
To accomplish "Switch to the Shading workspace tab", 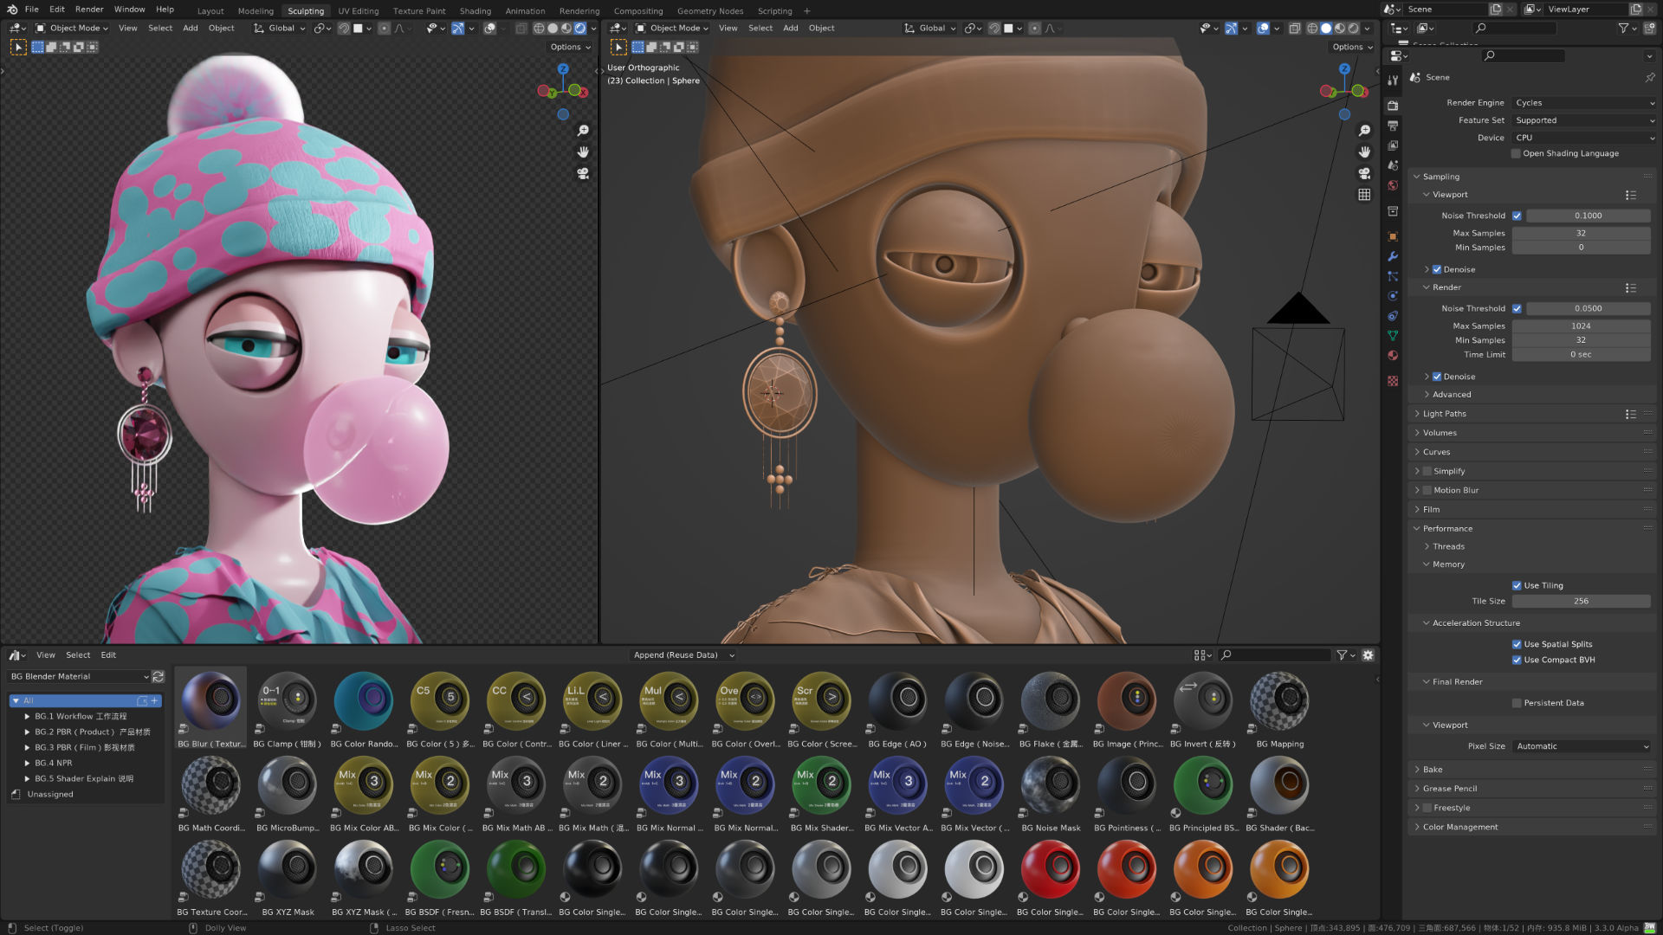I will 475,11.
